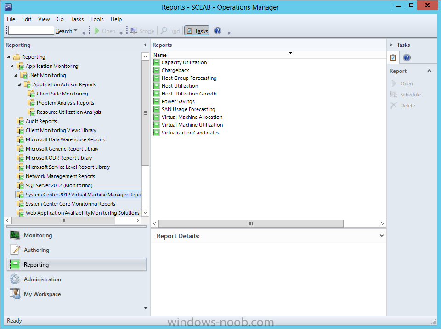Open the Go menu
Viewport: 441px width, 329px height.
click(x=60, y=19)
